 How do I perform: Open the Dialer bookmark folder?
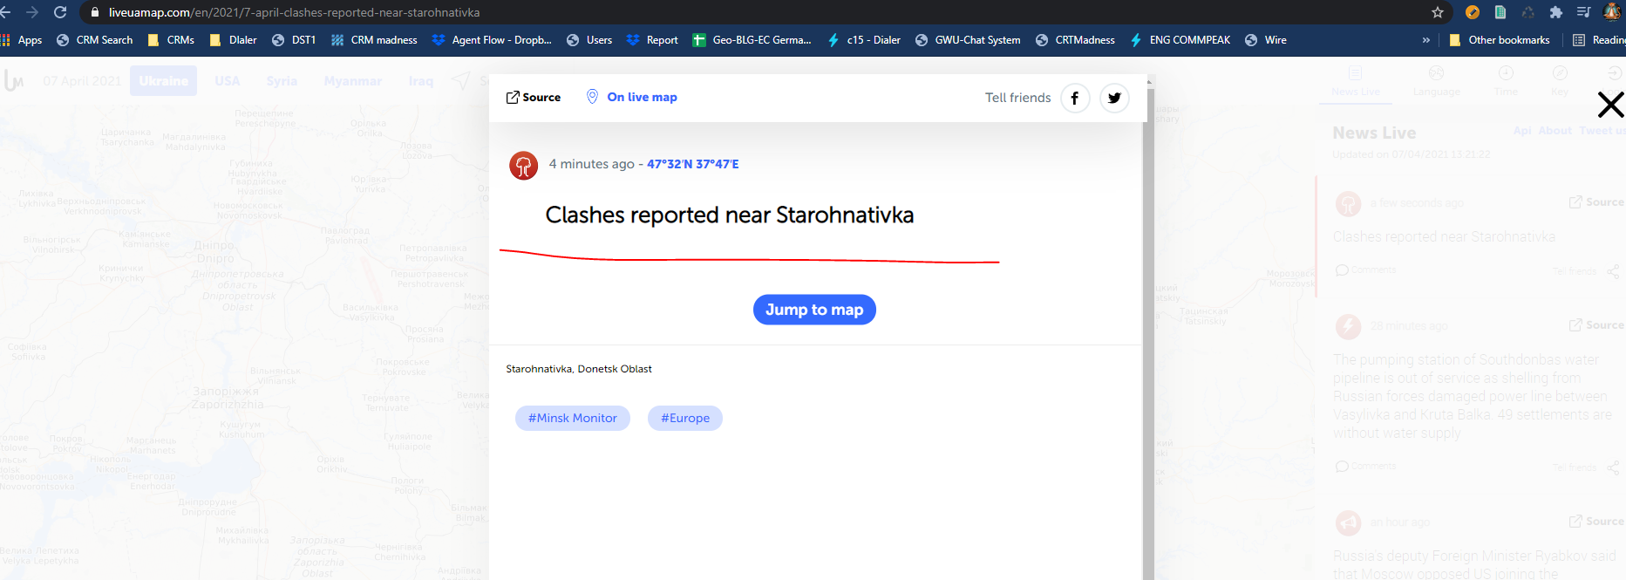pos(233,40)
